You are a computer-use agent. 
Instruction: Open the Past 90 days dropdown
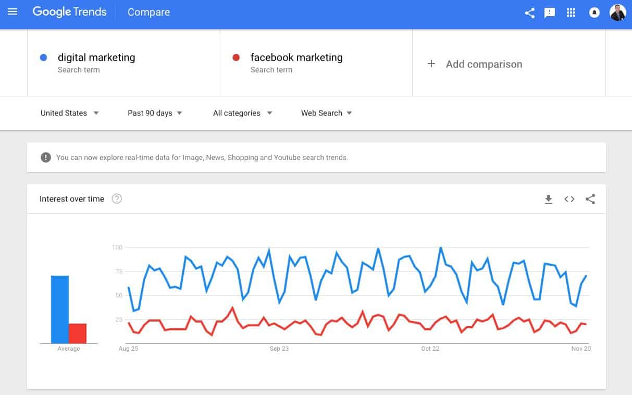155,113
